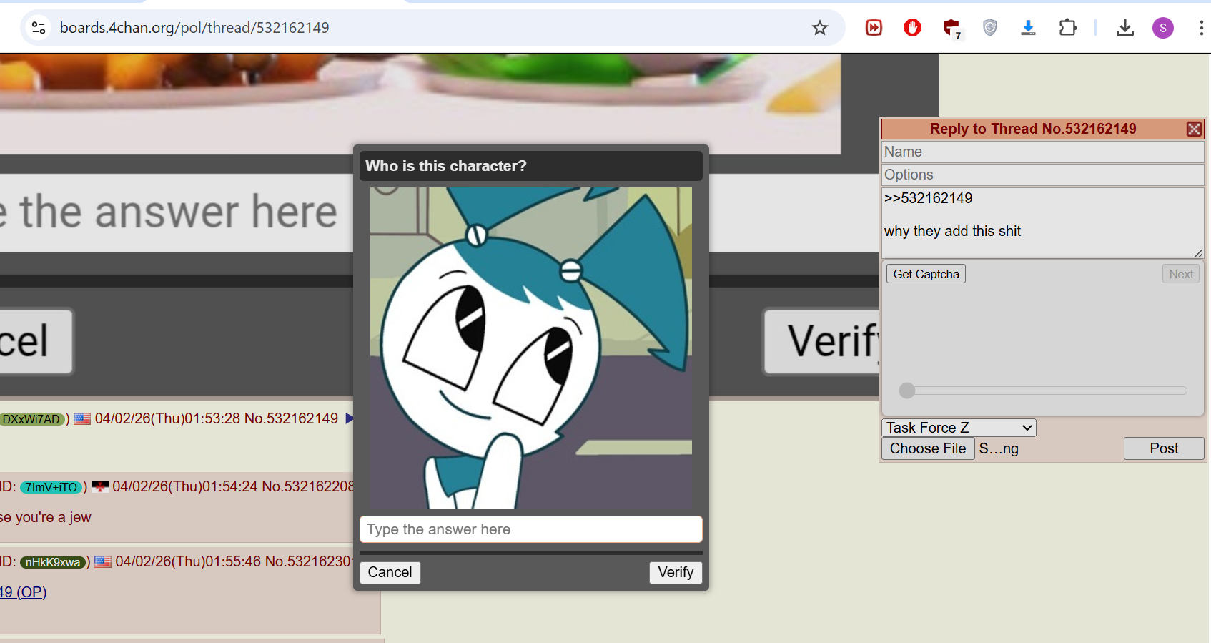The width and height of the screenshot is (1211, 643).
Task: Open the post menu arrow for No.532162149
Action: [350, 418]
